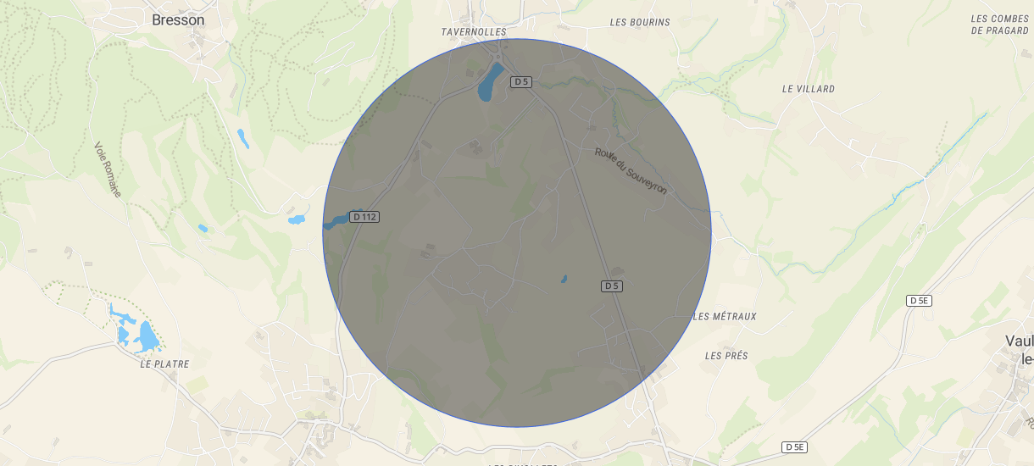Select the Le Platre label

tap(164, 364)
